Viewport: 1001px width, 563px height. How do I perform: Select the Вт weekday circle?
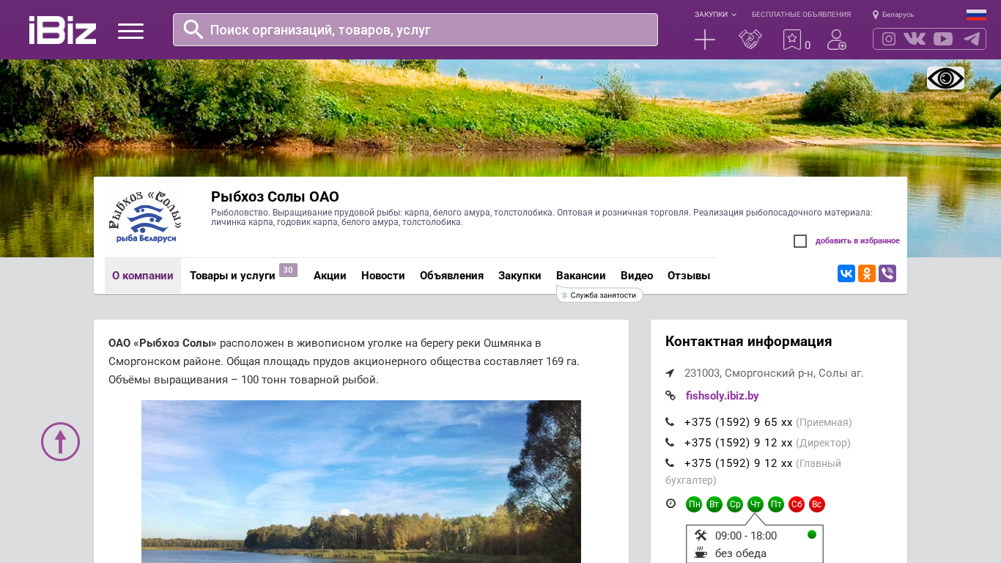coord(714,504)
